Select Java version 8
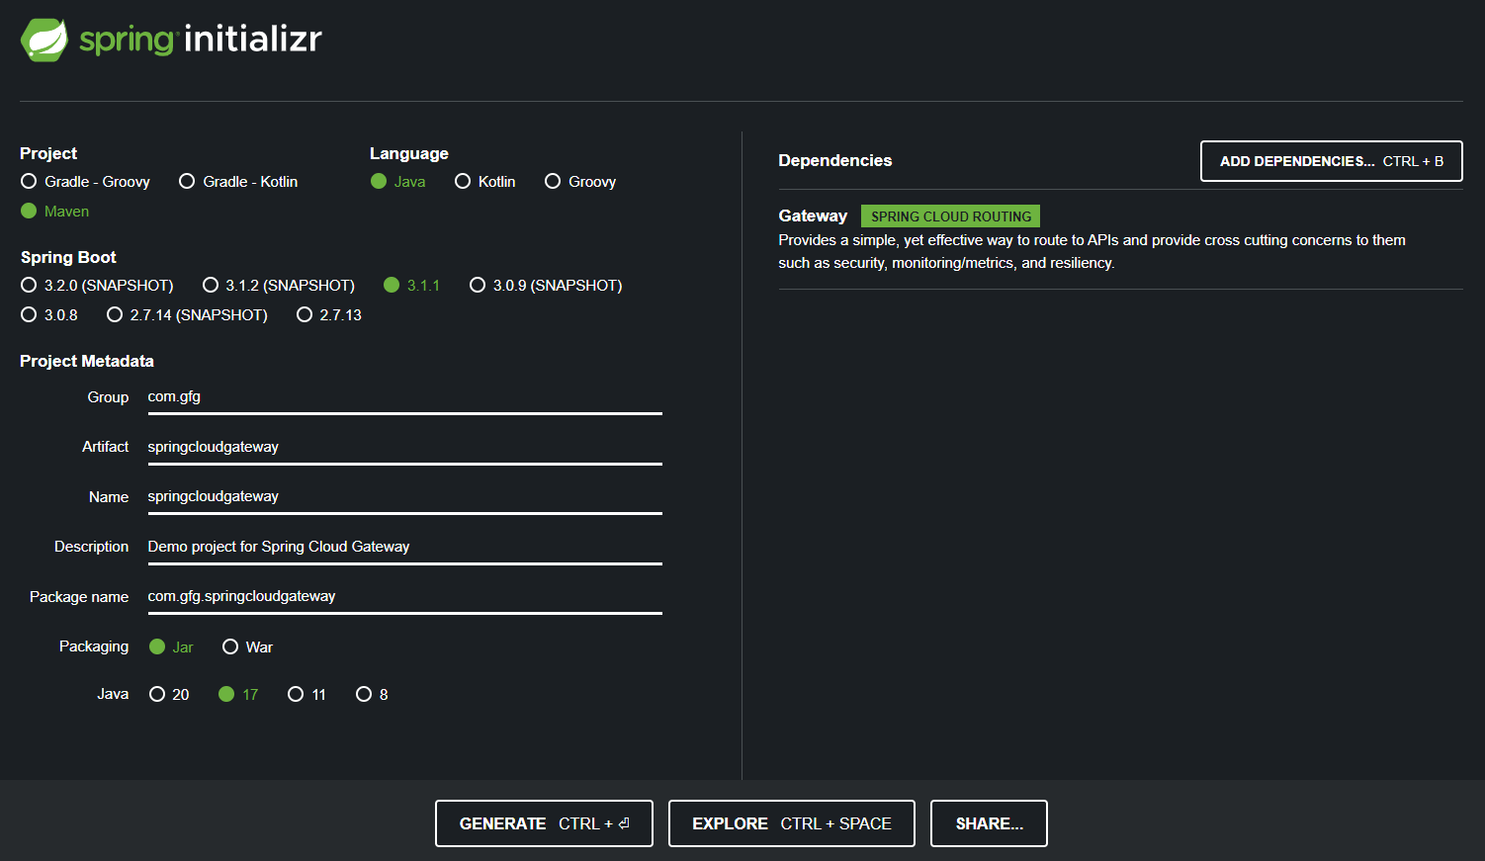The image size is (1485, 861). point(372,695)
